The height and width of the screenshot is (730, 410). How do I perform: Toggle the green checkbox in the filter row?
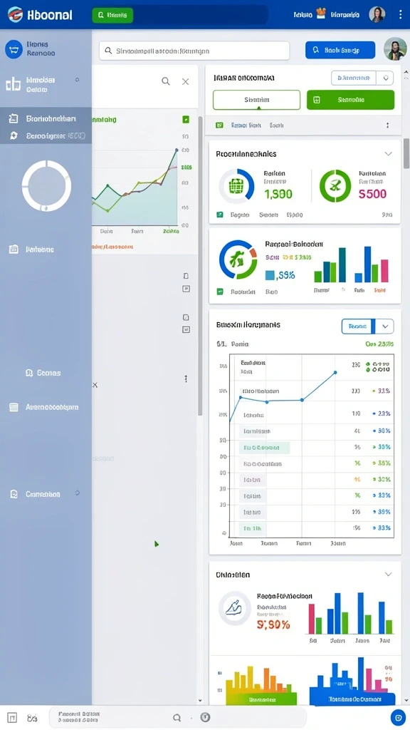point(220,125)
